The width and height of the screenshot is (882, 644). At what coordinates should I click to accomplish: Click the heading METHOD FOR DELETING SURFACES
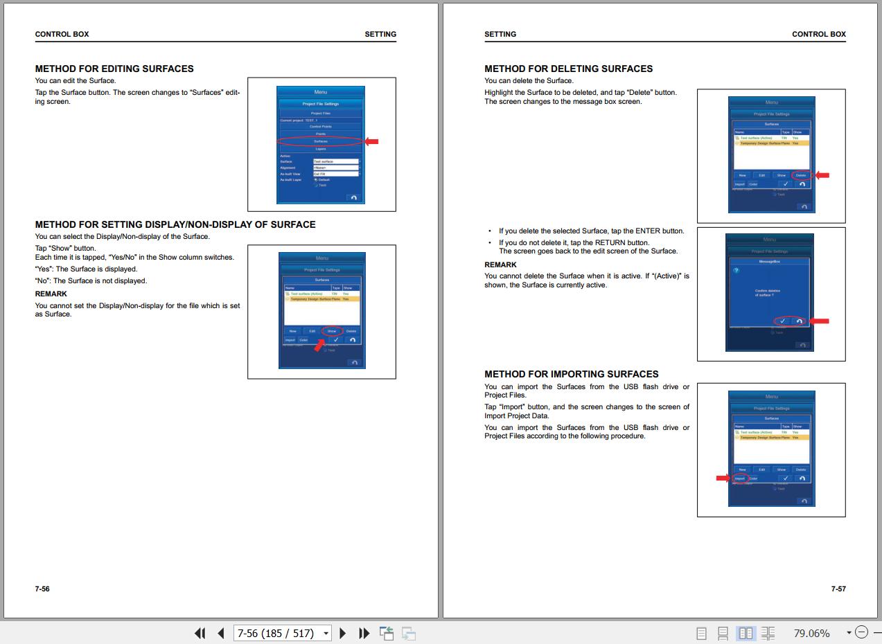568,69
